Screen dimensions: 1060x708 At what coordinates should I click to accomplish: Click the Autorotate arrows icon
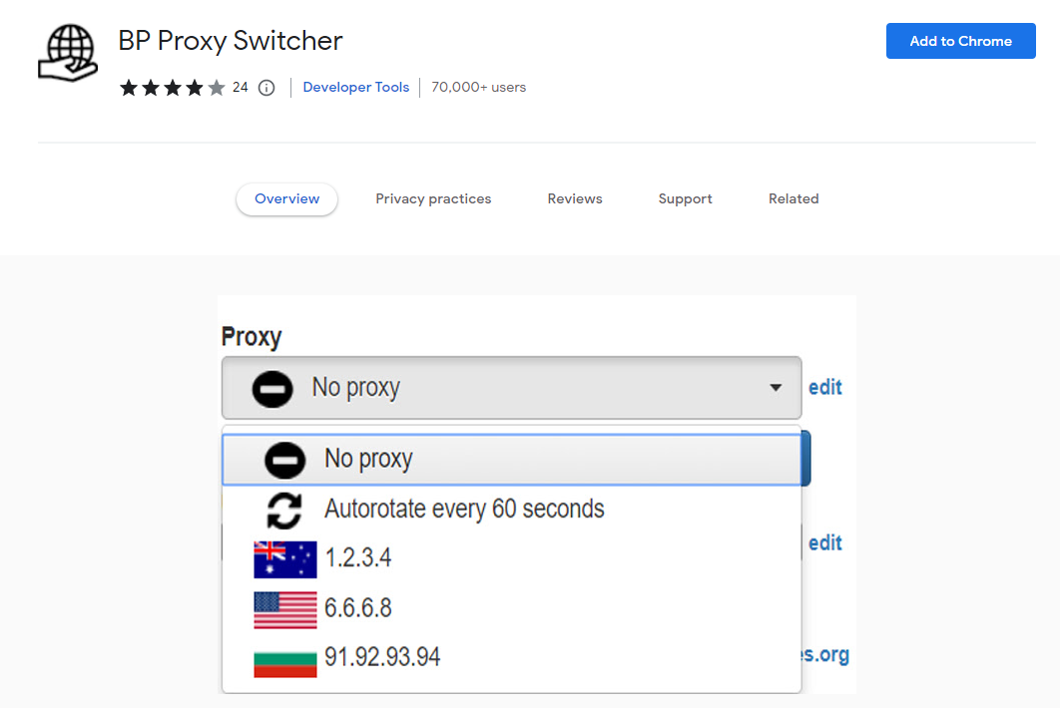(x=284, y=510)
